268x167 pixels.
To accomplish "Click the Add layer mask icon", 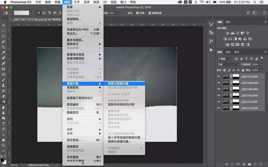I will click(x=238, y=164).
